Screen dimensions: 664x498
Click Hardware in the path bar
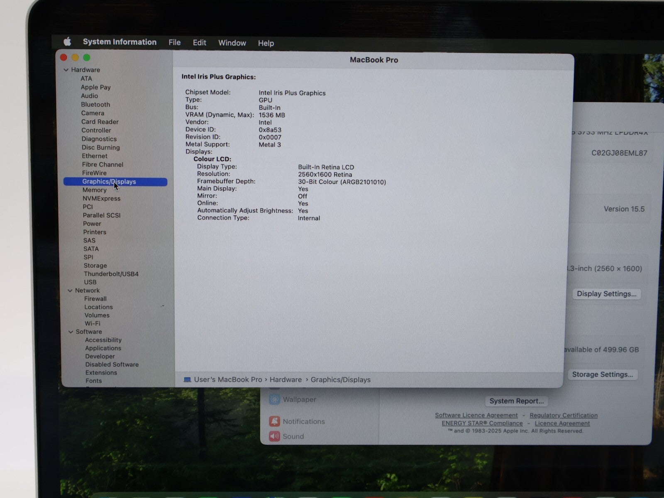pyautogui.click(x=286, y=380)
